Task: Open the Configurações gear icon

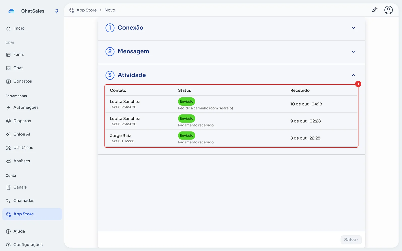Action: (8, 245)
